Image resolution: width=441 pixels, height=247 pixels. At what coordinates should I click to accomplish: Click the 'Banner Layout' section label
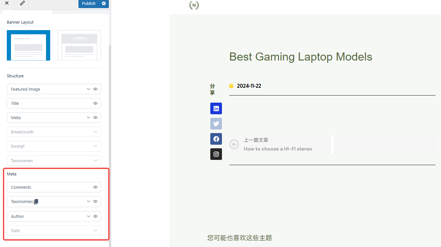coord(20,22)
